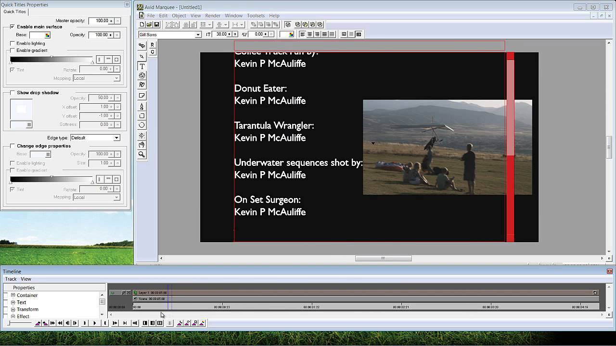Align text right
The image size is (616, 346).
pyautogui.click(x=317, y=34)
